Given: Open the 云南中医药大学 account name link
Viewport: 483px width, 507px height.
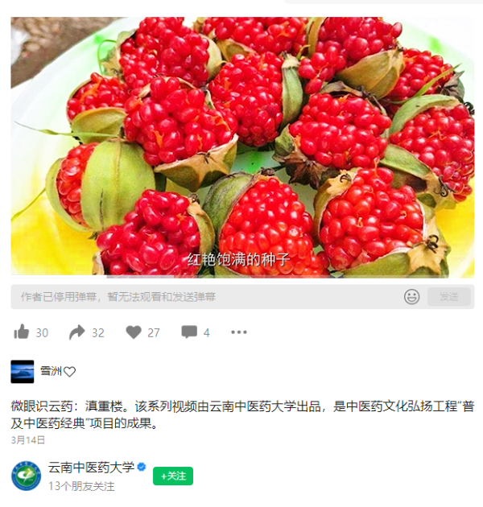Looking at the screenshot, I should coord(91,468).
